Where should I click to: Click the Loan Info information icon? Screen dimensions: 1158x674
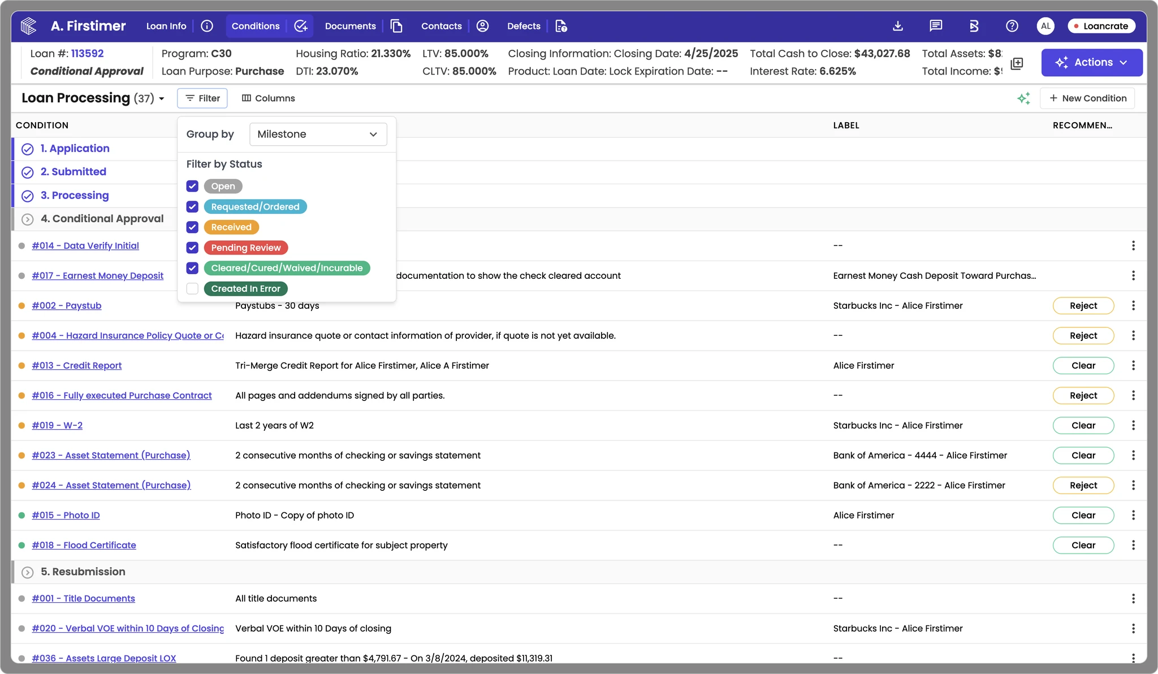click(207, 26)
